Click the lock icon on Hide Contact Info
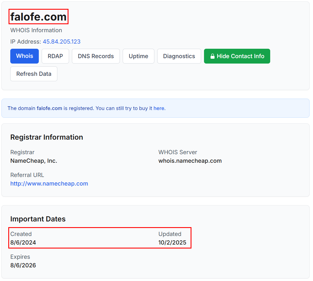The height and width of the screenshot is (281, 313). 213,56
